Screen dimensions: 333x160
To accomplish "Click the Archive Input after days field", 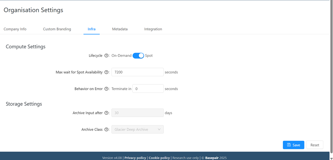I will point(137,113).
